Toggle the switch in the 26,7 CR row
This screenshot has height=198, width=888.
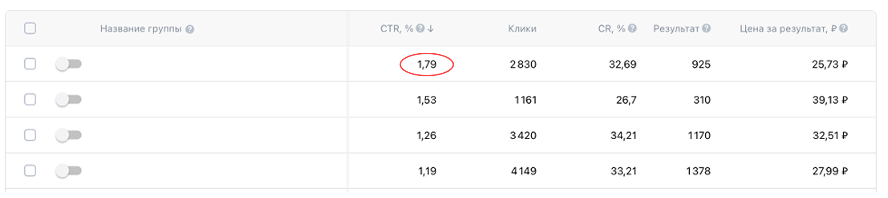tap(68, 99)
